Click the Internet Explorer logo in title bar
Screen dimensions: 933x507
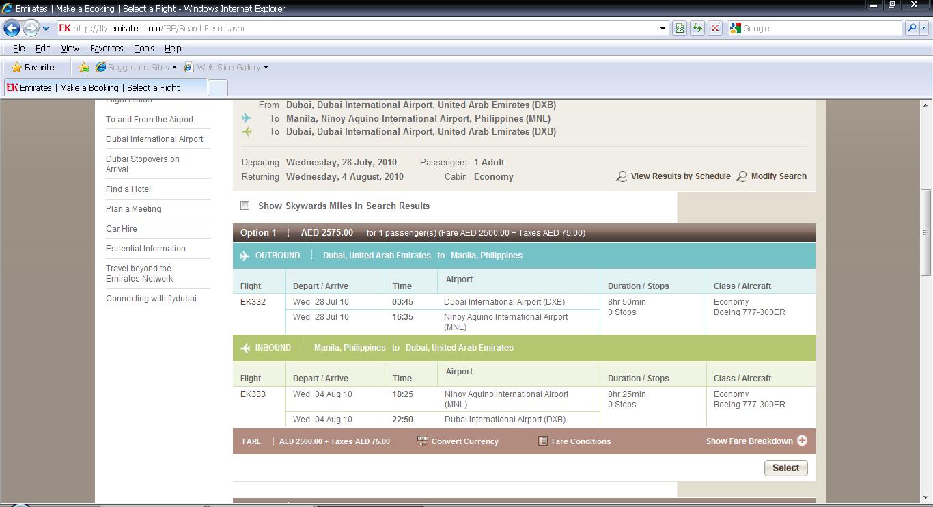pos(8,8)
